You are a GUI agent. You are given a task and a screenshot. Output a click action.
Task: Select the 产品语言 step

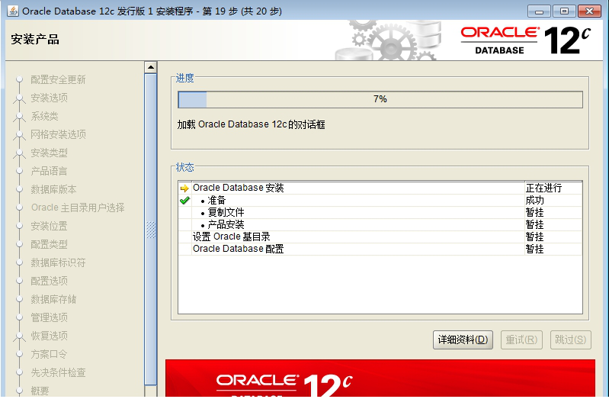pyautogui.click(x=49, y=171)
